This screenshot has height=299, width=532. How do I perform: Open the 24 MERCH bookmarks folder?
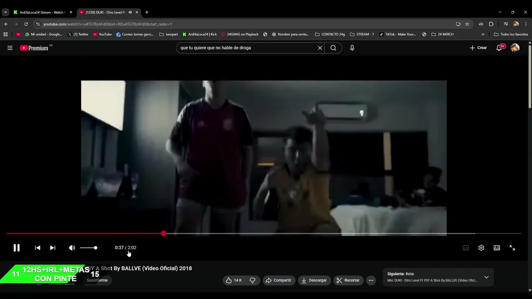(x=443, y=34)
